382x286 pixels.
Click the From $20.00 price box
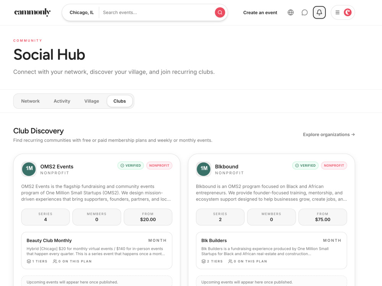[x=148, y=217]
